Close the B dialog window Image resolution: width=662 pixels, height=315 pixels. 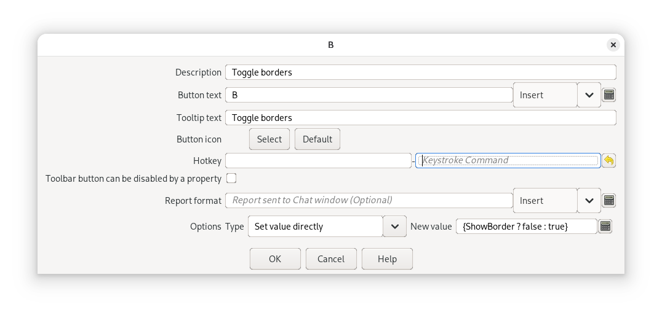tap(613, 45)
